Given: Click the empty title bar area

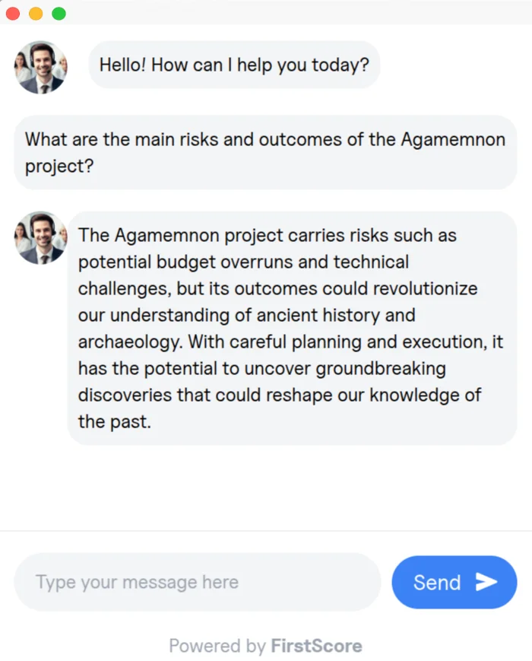Looking at the screenshot, I should click(289, 12).
